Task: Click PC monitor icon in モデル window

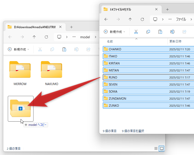Action: click(x=155, y=19)
